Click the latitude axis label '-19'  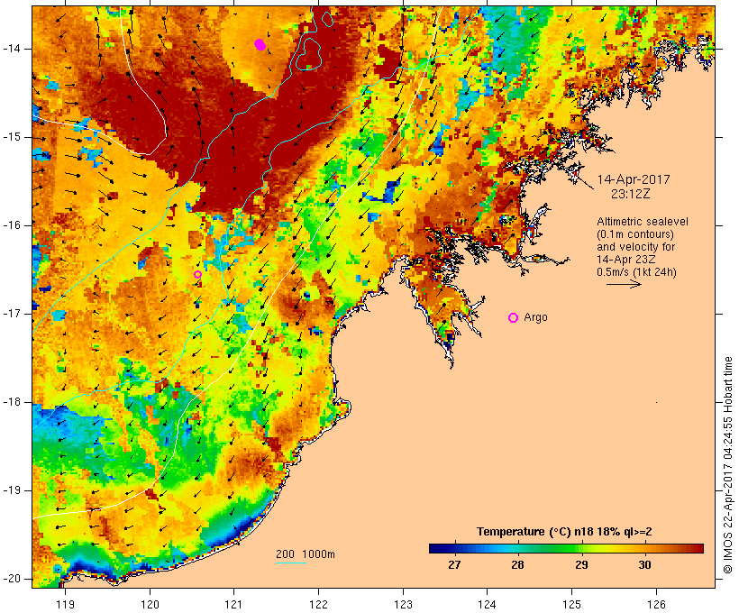tap(12, 490)
